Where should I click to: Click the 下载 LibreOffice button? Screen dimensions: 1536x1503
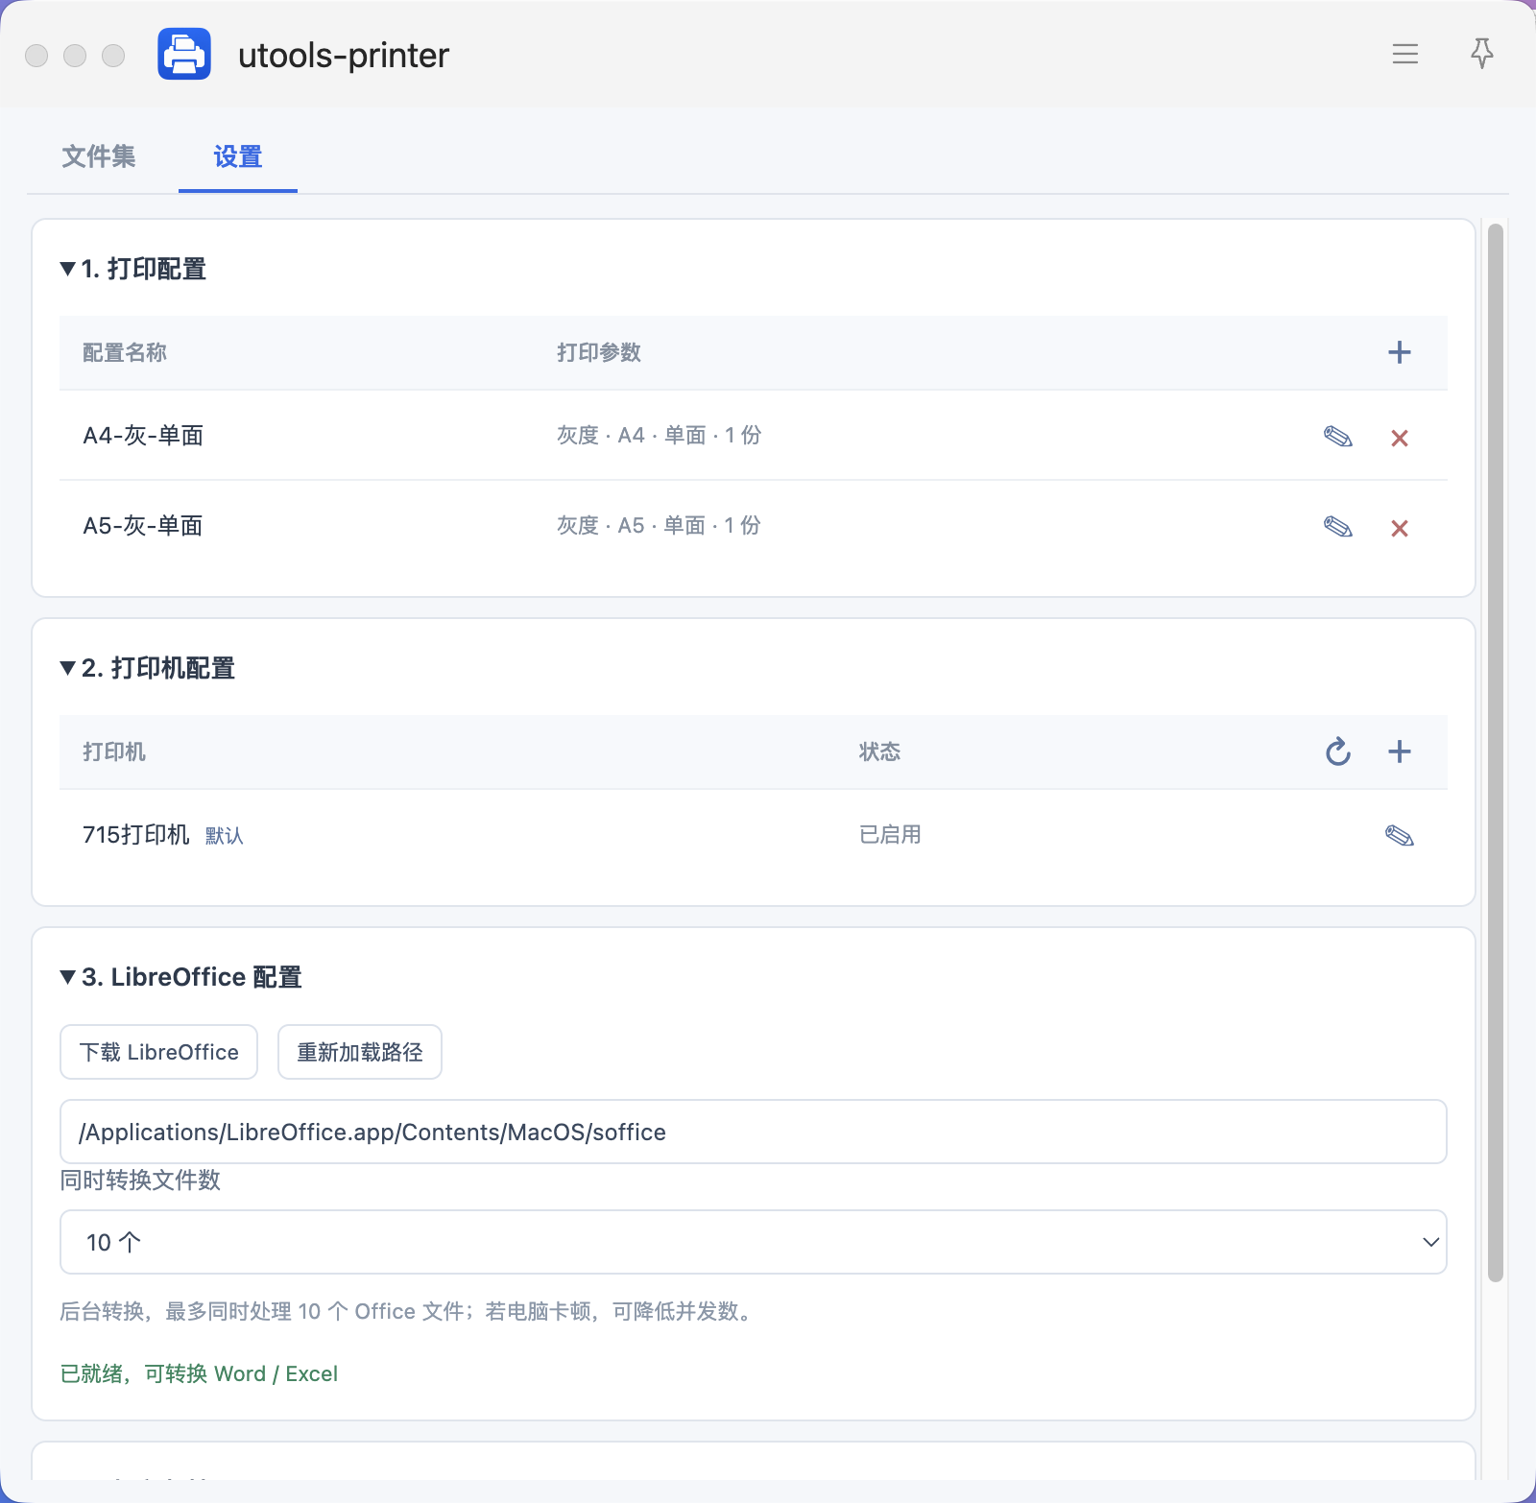coord(159,1052)
